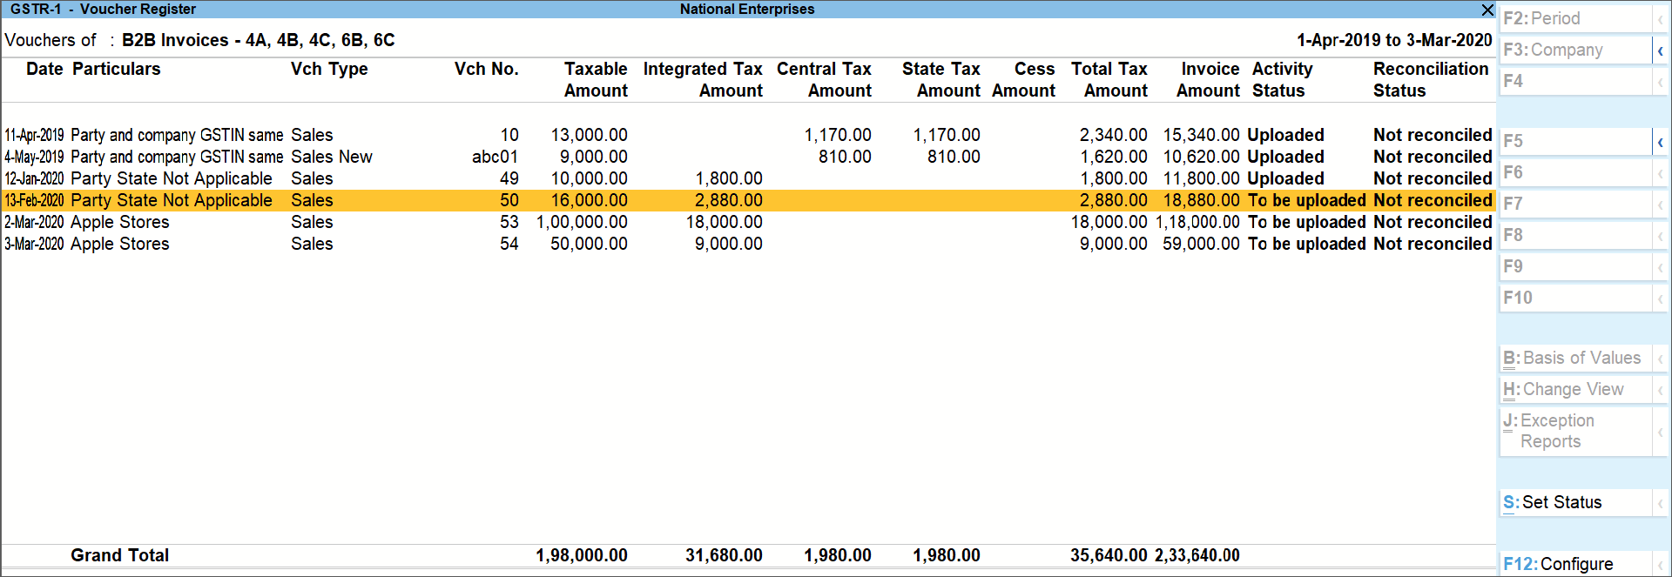Click the Grand Total label
Image resolution: width=1672 pixels, height=577 pixels.
click(x=120, y=555)
